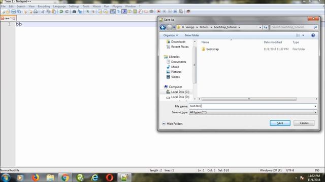Toggle Word Wrap toolbar icon
Viewport: 325px width, 182px height.
tap(113, 12)
